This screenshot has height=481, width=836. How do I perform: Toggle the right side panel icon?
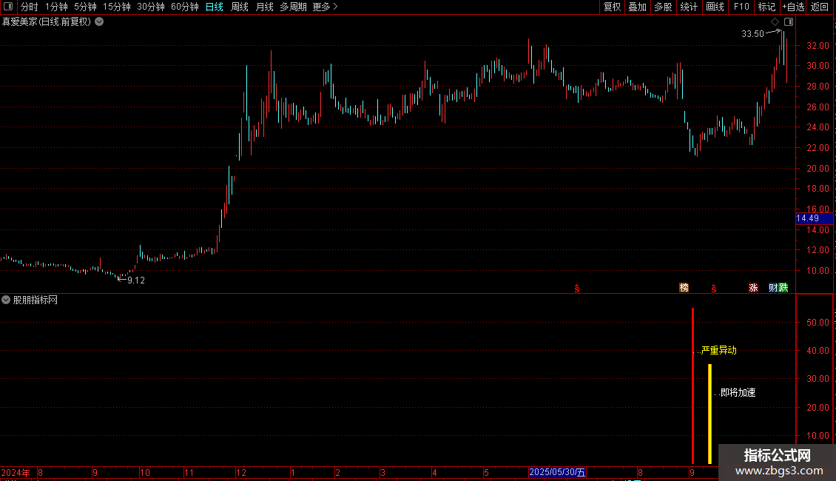[x=789, y=22]
